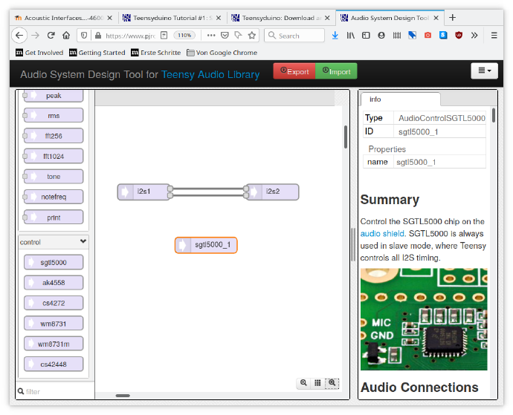513x415 pixels.
Task: Click the zoom in magnifier in canvas
Action: [x=332, y=383]
